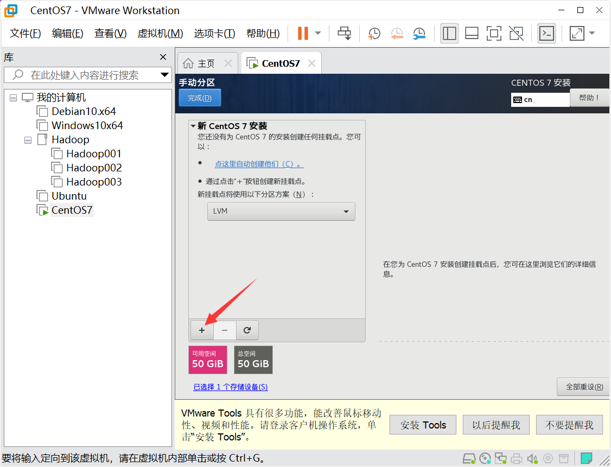Pause the running virtual machine
This screenshot has width=611, height=467.
pos(303,33)
